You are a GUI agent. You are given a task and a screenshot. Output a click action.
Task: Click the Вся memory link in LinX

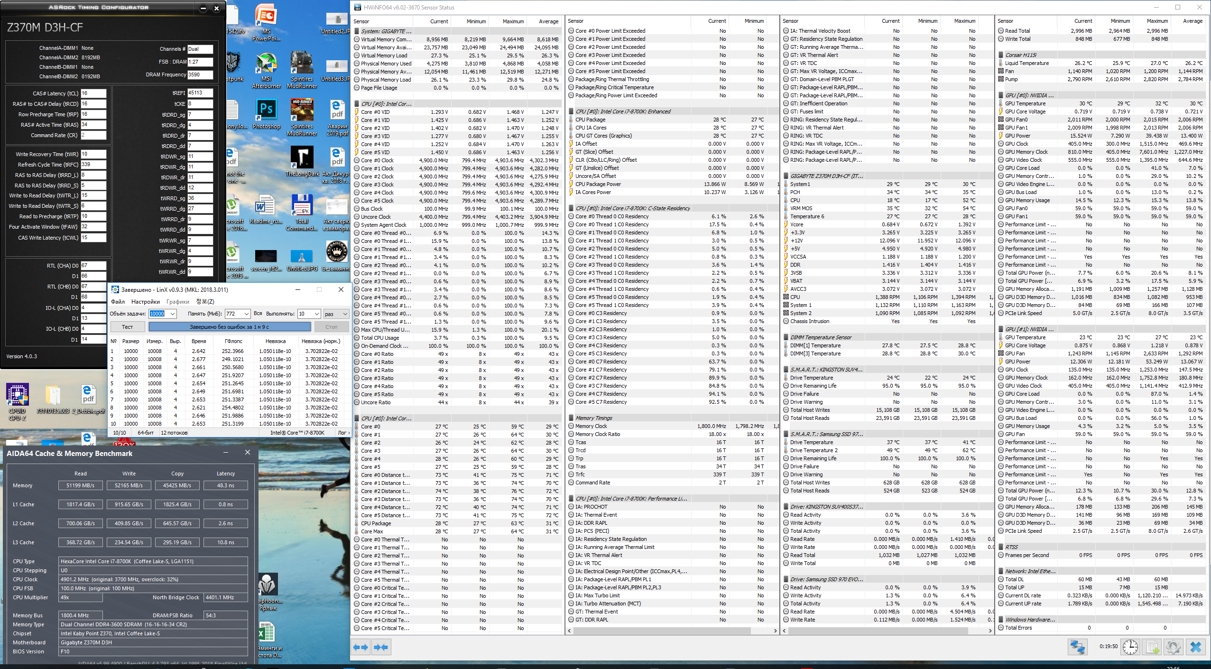258,314
